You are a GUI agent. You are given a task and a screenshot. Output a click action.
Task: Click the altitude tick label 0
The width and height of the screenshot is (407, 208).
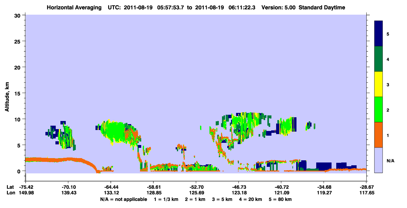click(x=20, y=171)
